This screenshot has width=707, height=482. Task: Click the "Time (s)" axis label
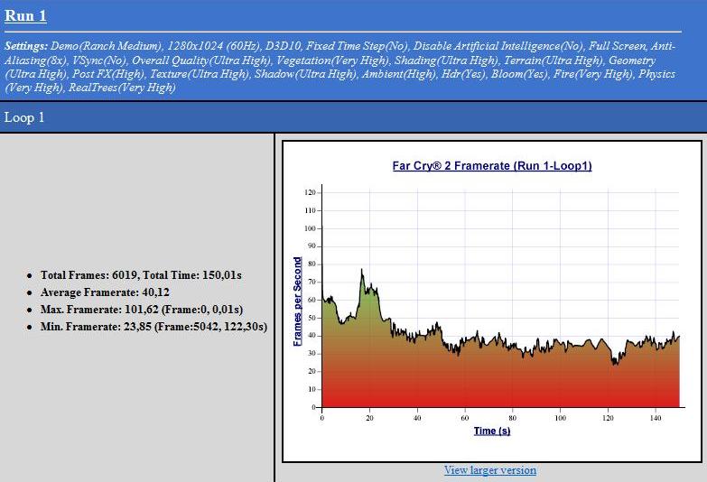point(492,431)
